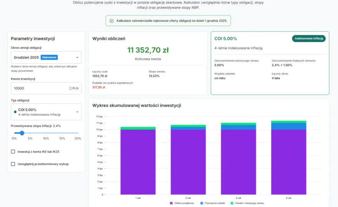This screenshot has height=207, width=338.
Task: Click the green checkmark icon in the notice banner
Action: [112, 21]
